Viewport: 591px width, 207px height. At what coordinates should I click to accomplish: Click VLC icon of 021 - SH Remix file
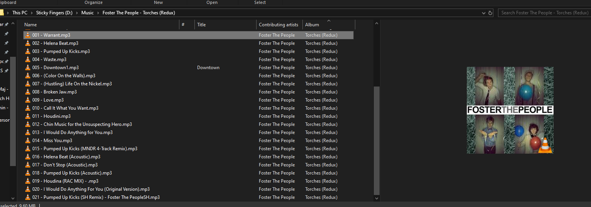28,197
